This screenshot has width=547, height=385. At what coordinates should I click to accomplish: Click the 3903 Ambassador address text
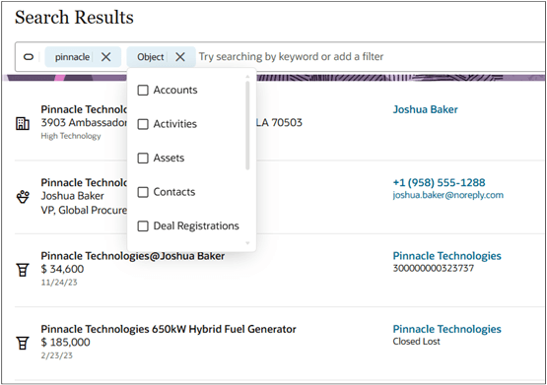(x=84, y=123)
